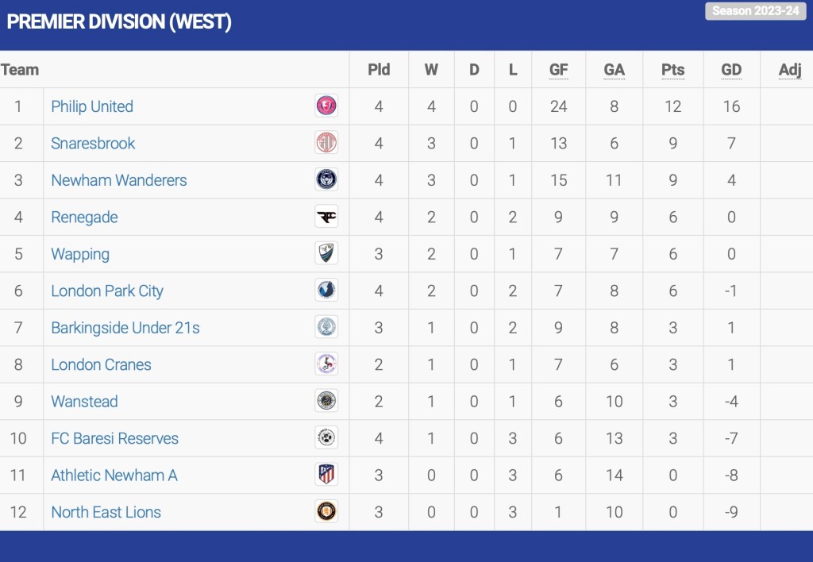The image size is (813, 562).
Task: Select the FC Baresi Reserves football icon
Action: (326, 437)
